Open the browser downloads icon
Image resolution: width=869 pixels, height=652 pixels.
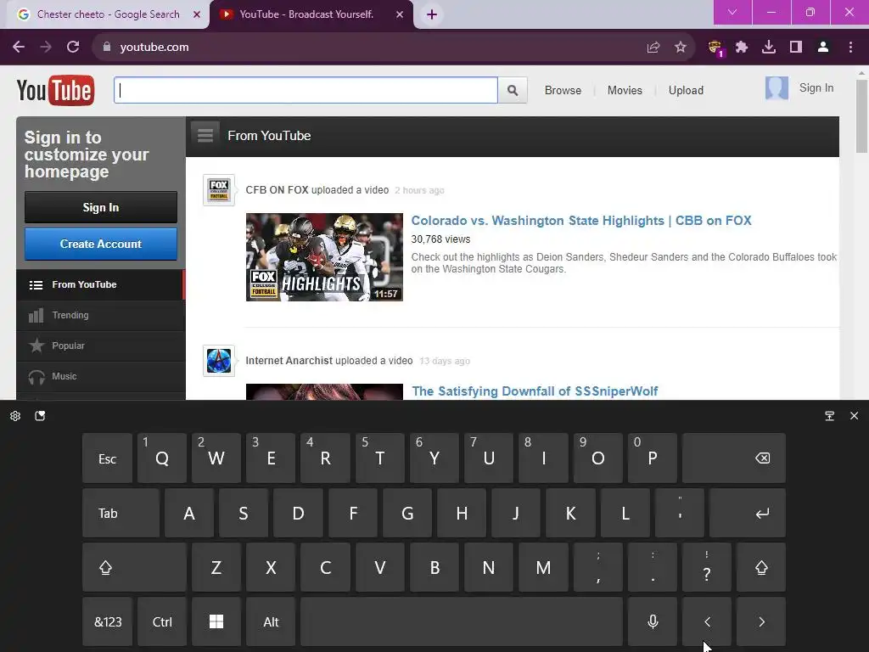[769, 48]
